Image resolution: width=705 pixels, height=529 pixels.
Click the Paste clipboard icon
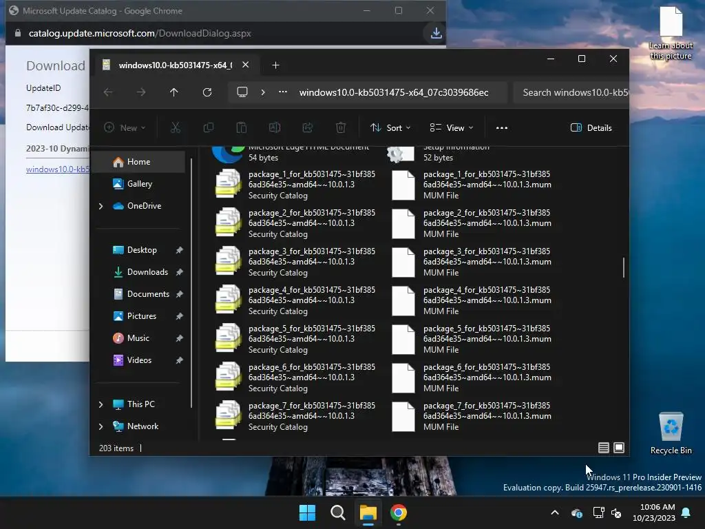click(242, 127)
